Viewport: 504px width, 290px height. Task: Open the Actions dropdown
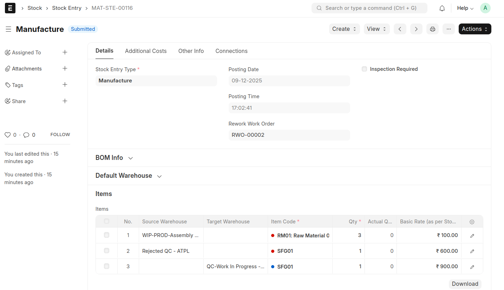474,29
